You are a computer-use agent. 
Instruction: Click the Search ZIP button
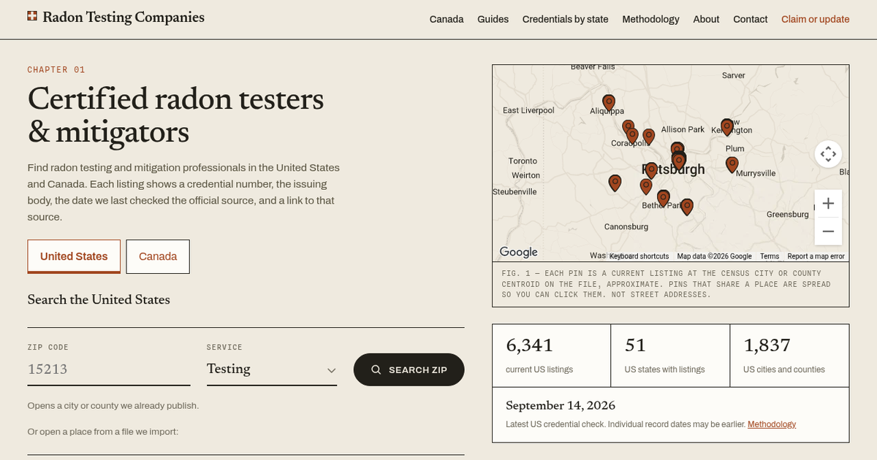409,369
